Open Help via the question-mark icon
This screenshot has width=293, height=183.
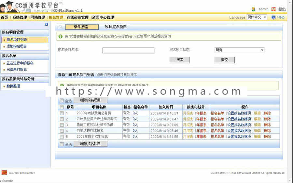point(273,17)
